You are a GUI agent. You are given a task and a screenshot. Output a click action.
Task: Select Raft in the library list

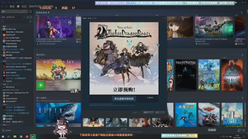pyautogui.click(x=7, y=96)
